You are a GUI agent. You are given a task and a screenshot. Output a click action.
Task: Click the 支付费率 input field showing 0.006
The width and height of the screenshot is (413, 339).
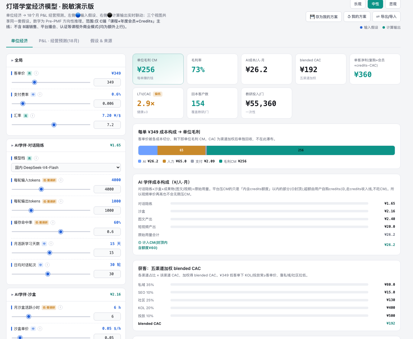[x=107, y=104]
